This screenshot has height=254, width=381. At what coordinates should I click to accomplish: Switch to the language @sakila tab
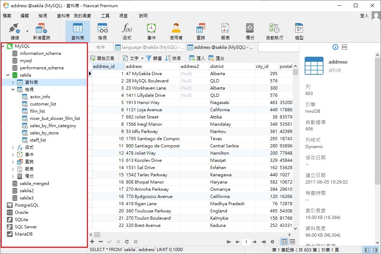coord(149,47)
